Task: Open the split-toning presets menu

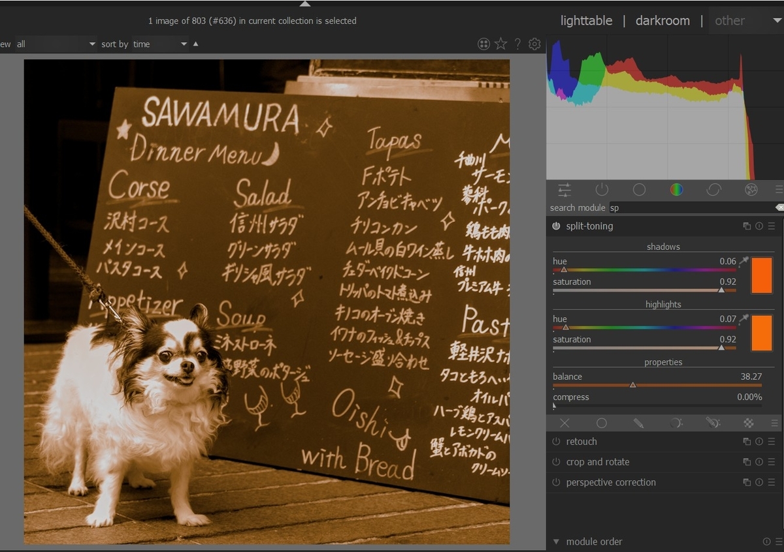Action: [x=772, y=226]
